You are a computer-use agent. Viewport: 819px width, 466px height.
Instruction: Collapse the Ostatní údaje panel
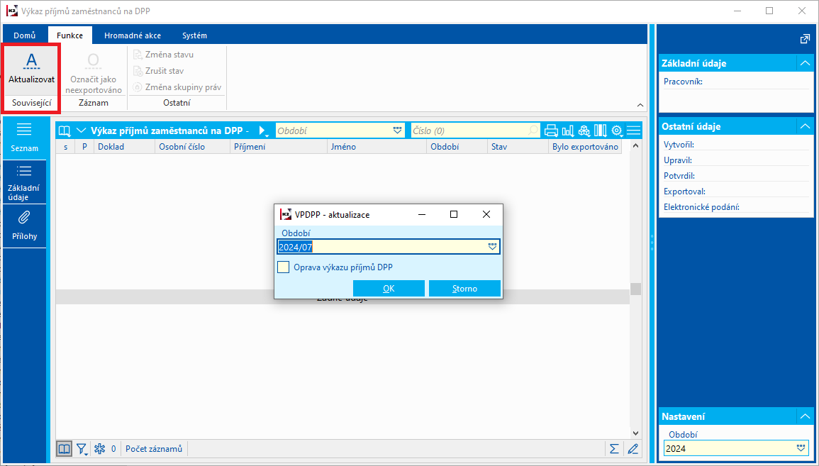[x=804, y=126]
